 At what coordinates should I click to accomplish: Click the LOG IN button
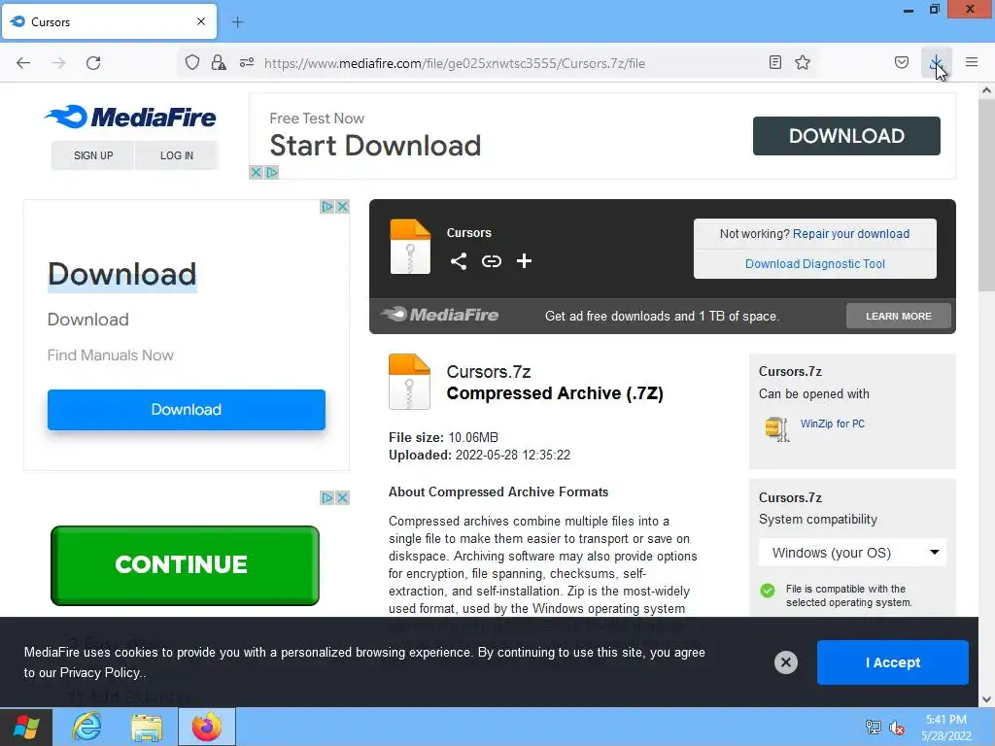pos(177,155)
